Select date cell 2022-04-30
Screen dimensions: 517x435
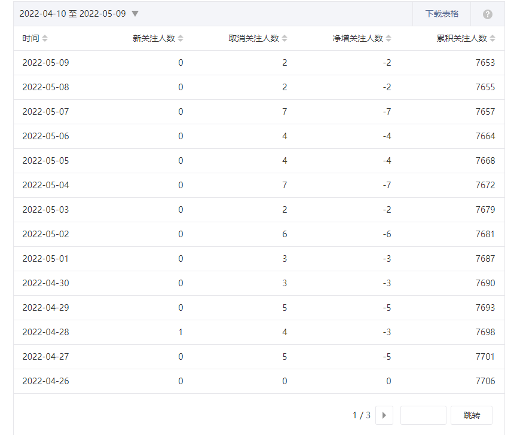[45, 283]
